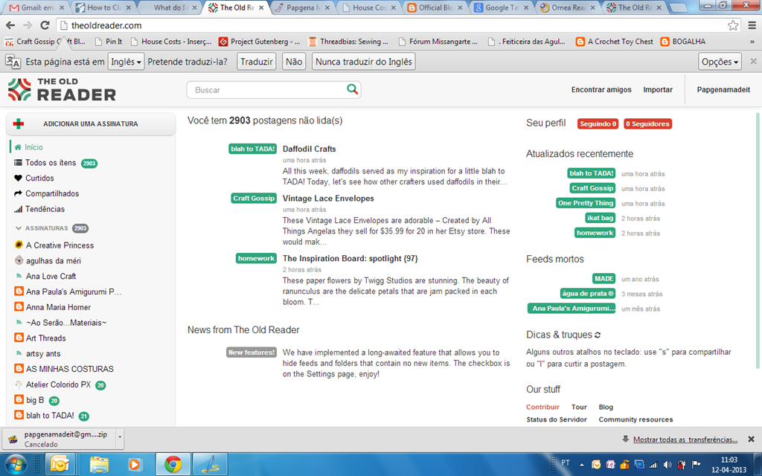This screenshot has width=762, height=476.
Task: Click the Todos os itens list icon
Action: pyautogui.click(x=18, y=163)
